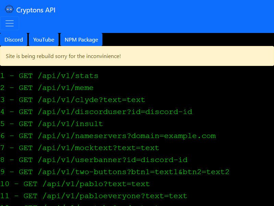Screen dimensions: 274x206
Task: Open the Discord button
Action: tap(14, 39)
